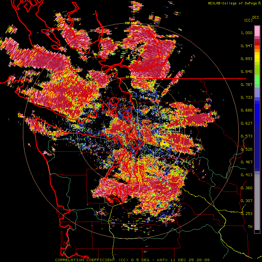Pick the orange swatch just below 0.947
This screenshot has height=262, width=262.
click(x=257, y=47)
